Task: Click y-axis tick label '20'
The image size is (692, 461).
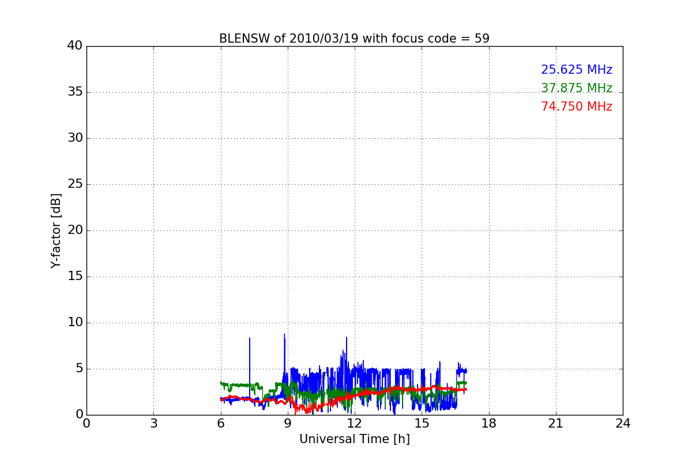Action: (75, 231)
